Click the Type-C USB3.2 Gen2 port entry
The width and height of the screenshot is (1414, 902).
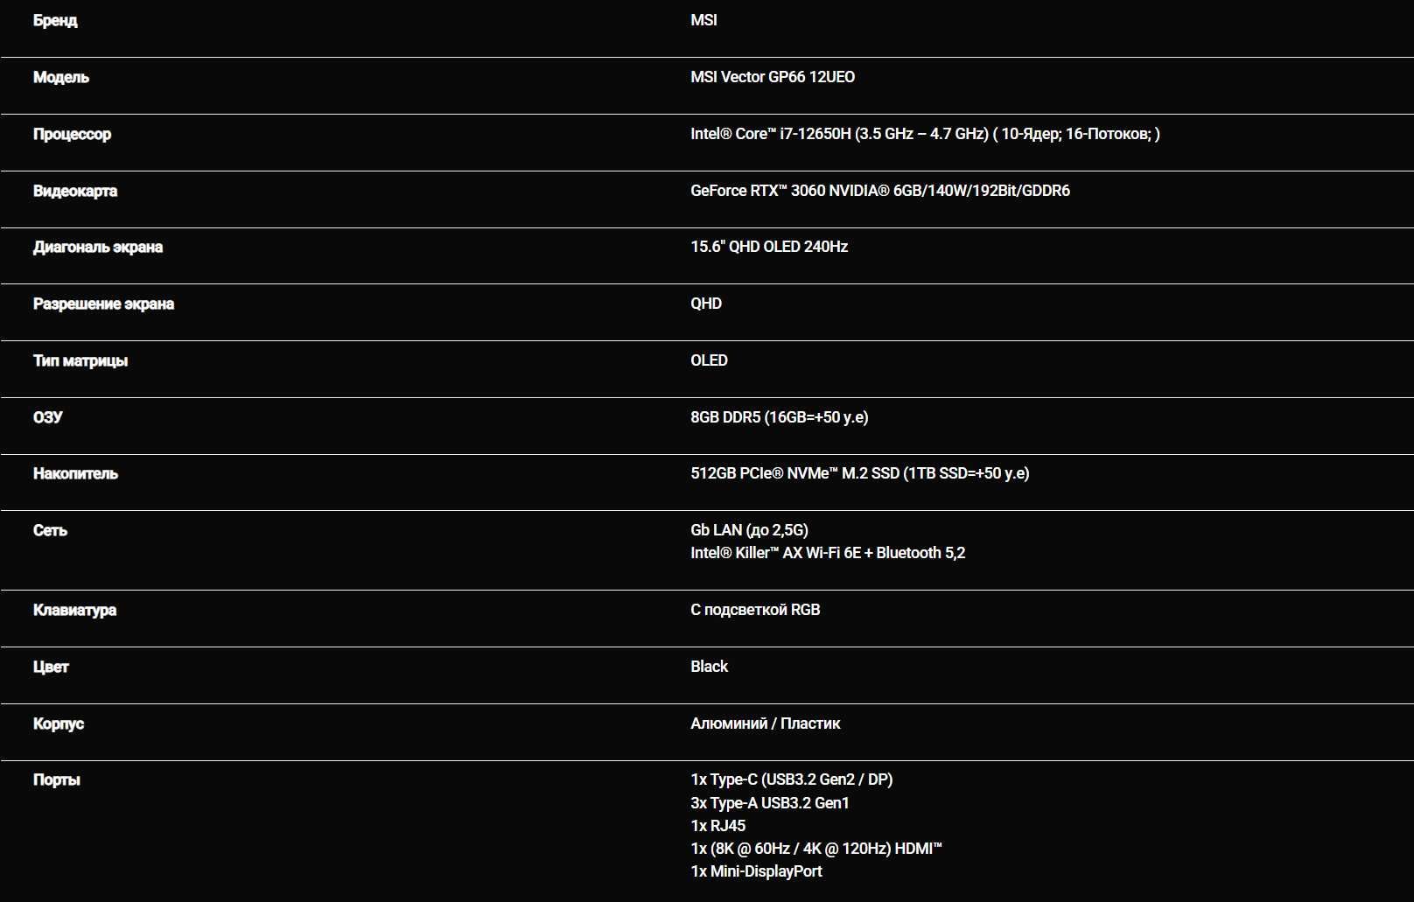point(792,780)
